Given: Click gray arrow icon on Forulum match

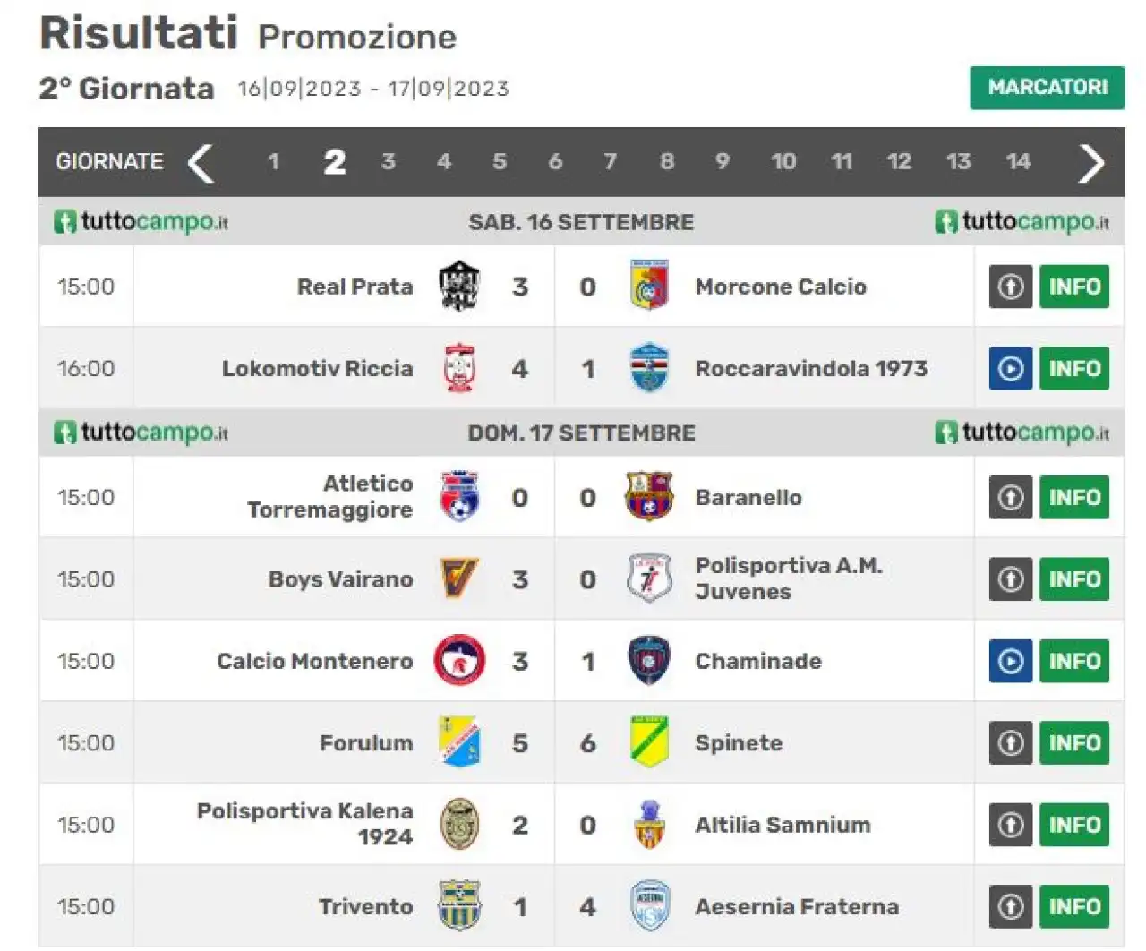Looking at the screenshot, I should 1011,742.
